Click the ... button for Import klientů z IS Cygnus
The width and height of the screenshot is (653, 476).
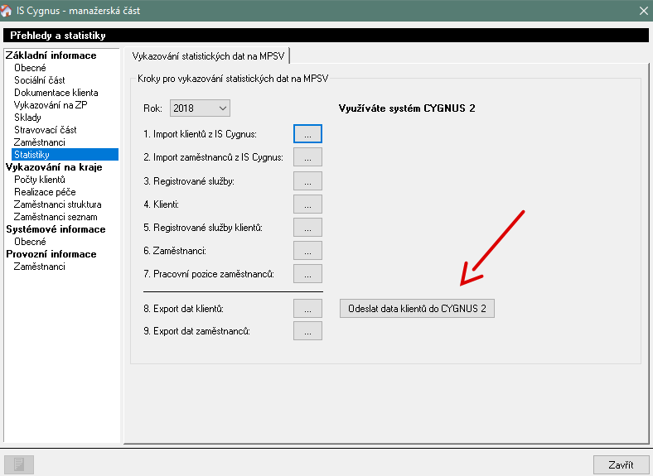tap(307, 134)
